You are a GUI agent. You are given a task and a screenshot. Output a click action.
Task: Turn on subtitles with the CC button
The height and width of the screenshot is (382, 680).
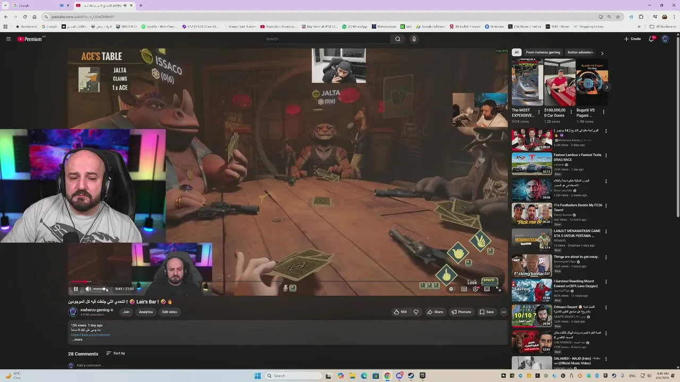click(464, 289)
